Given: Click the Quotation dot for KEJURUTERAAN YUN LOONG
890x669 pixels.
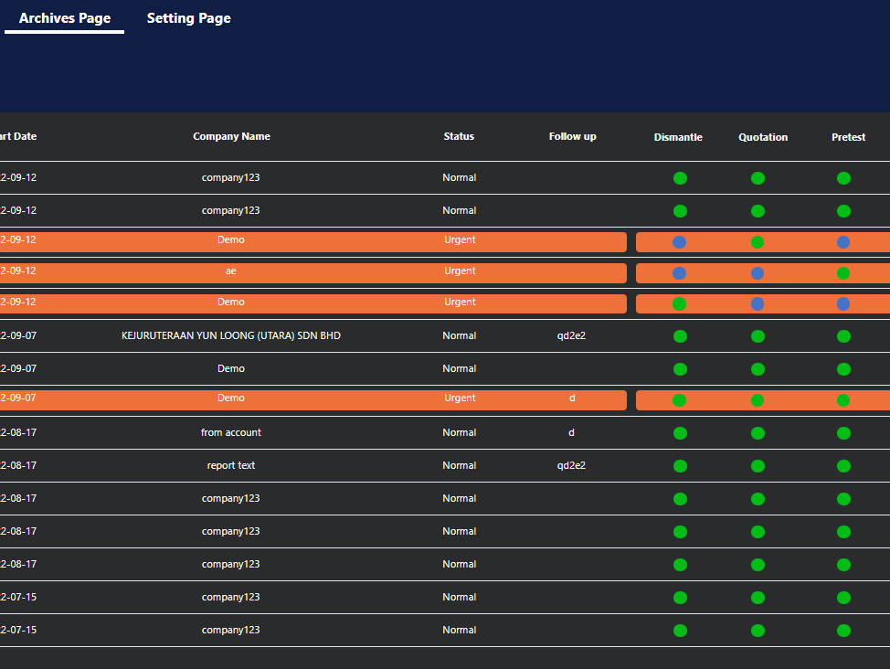Looking at the screenshot, I should (758, 336).
